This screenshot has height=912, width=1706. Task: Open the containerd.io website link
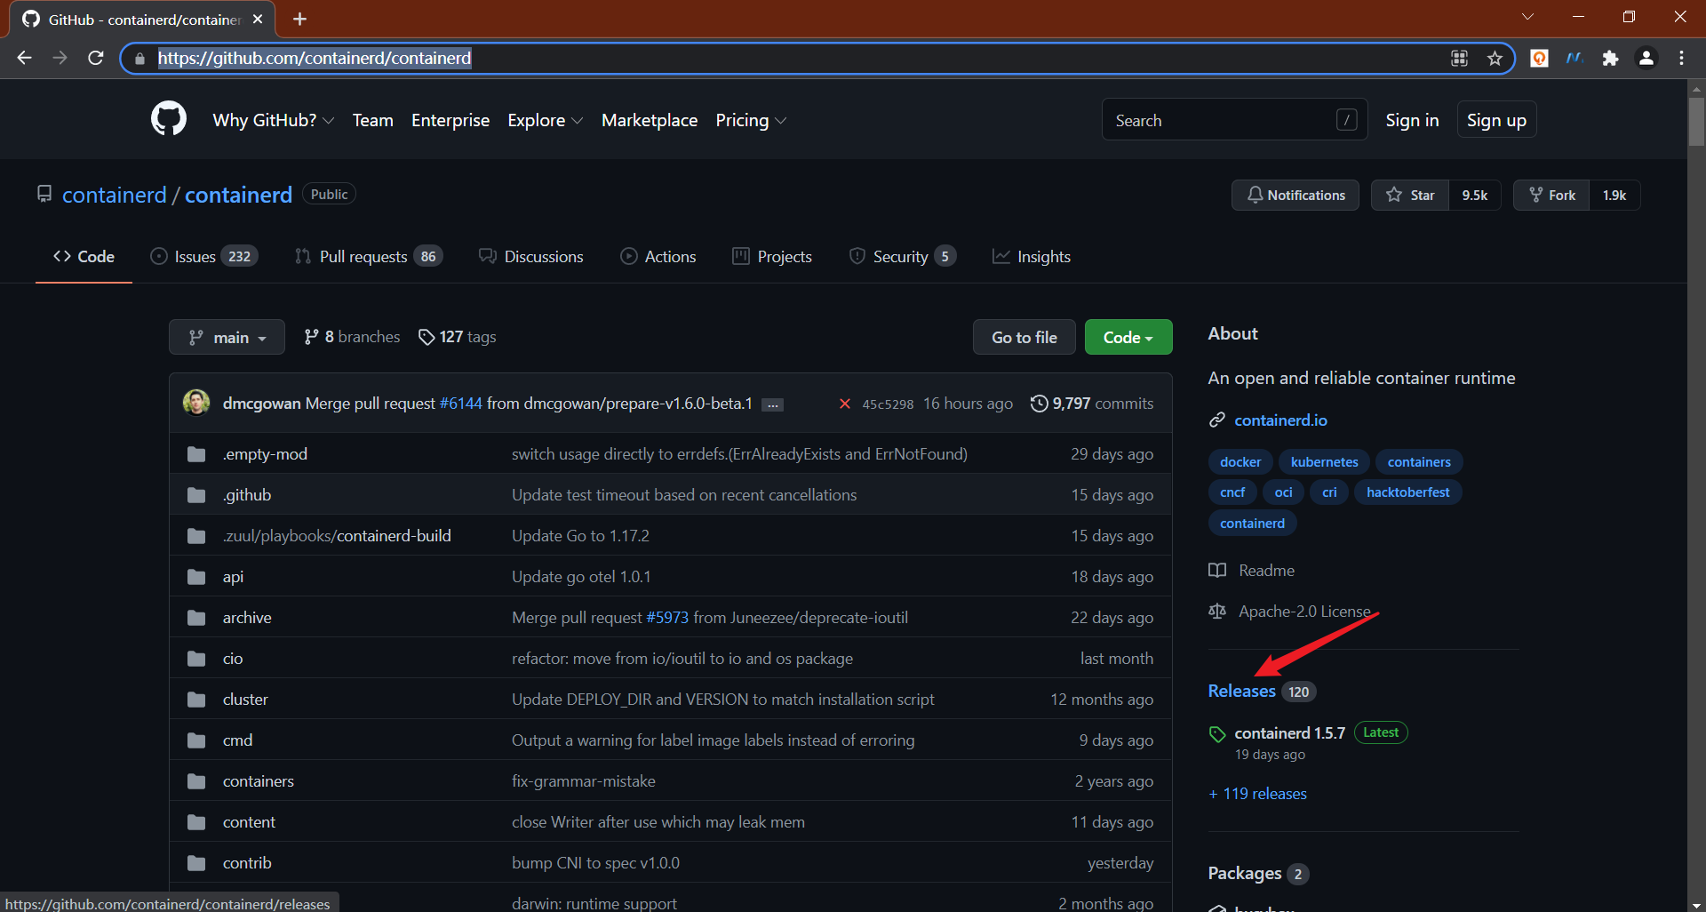[1280, 420]
